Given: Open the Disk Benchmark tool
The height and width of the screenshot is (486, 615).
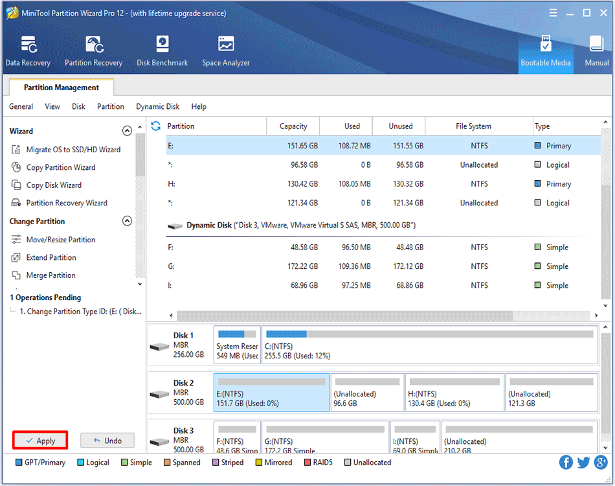Looking at the screenshot, I should coord(162,51).
